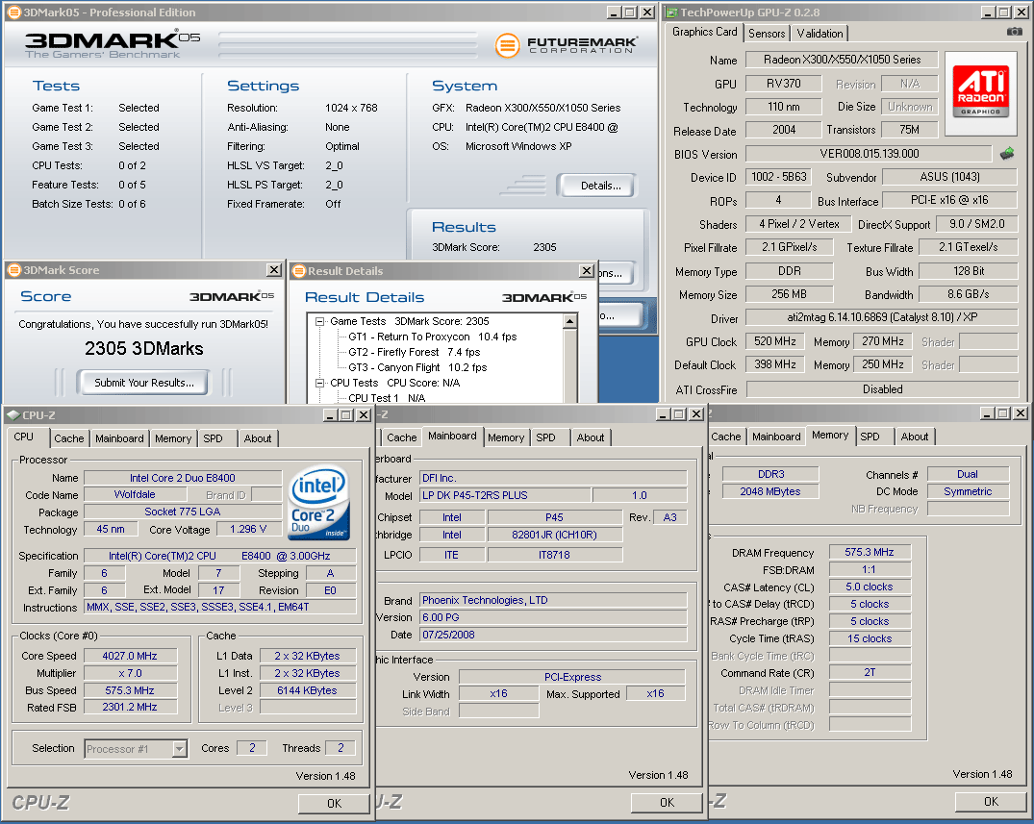This screenshot has width=1034, height=824.
Task: Click the mainboard model LP DK P45-T2RS PLUS
Action: click(x=505, y=495)
